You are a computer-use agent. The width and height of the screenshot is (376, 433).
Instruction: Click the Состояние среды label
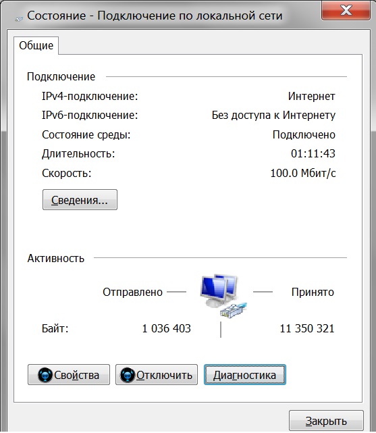coord(86,134)
